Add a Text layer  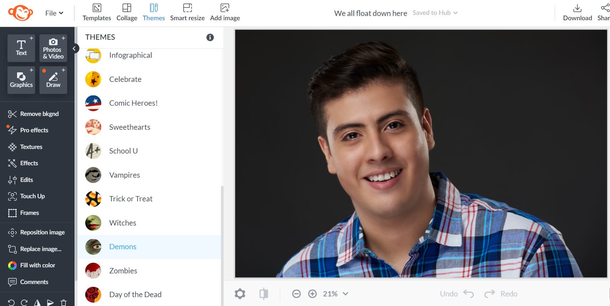click(x=21, y=48)
